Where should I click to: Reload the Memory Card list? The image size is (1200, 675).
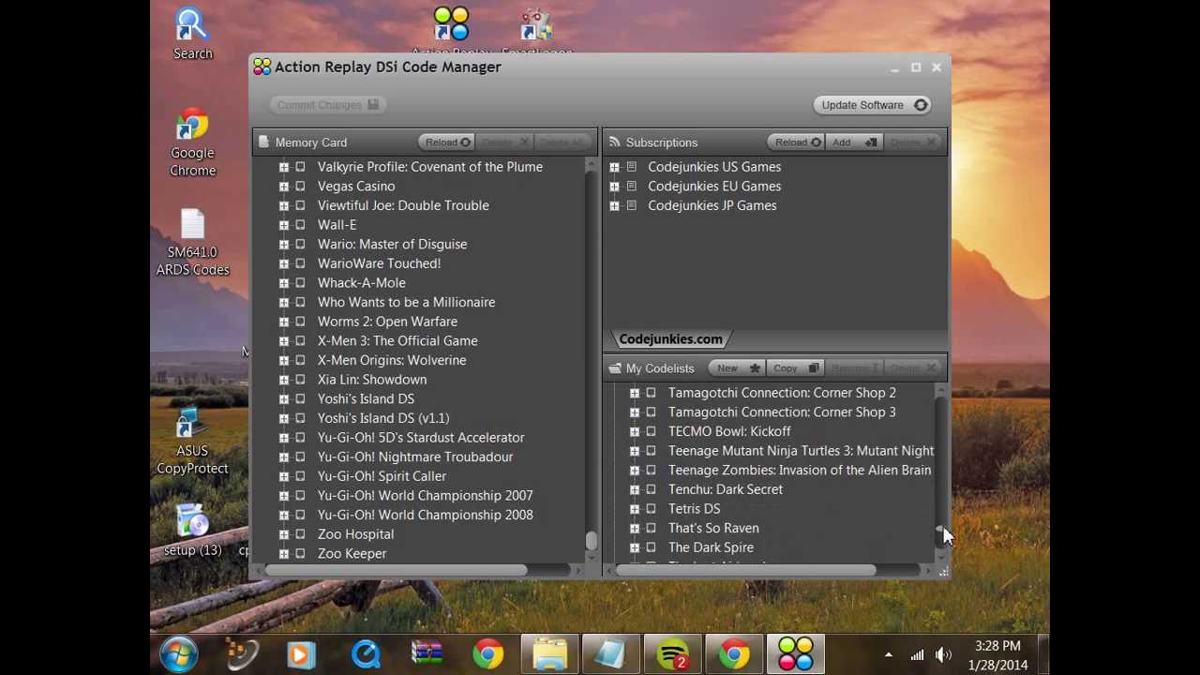tap(447, 142)
